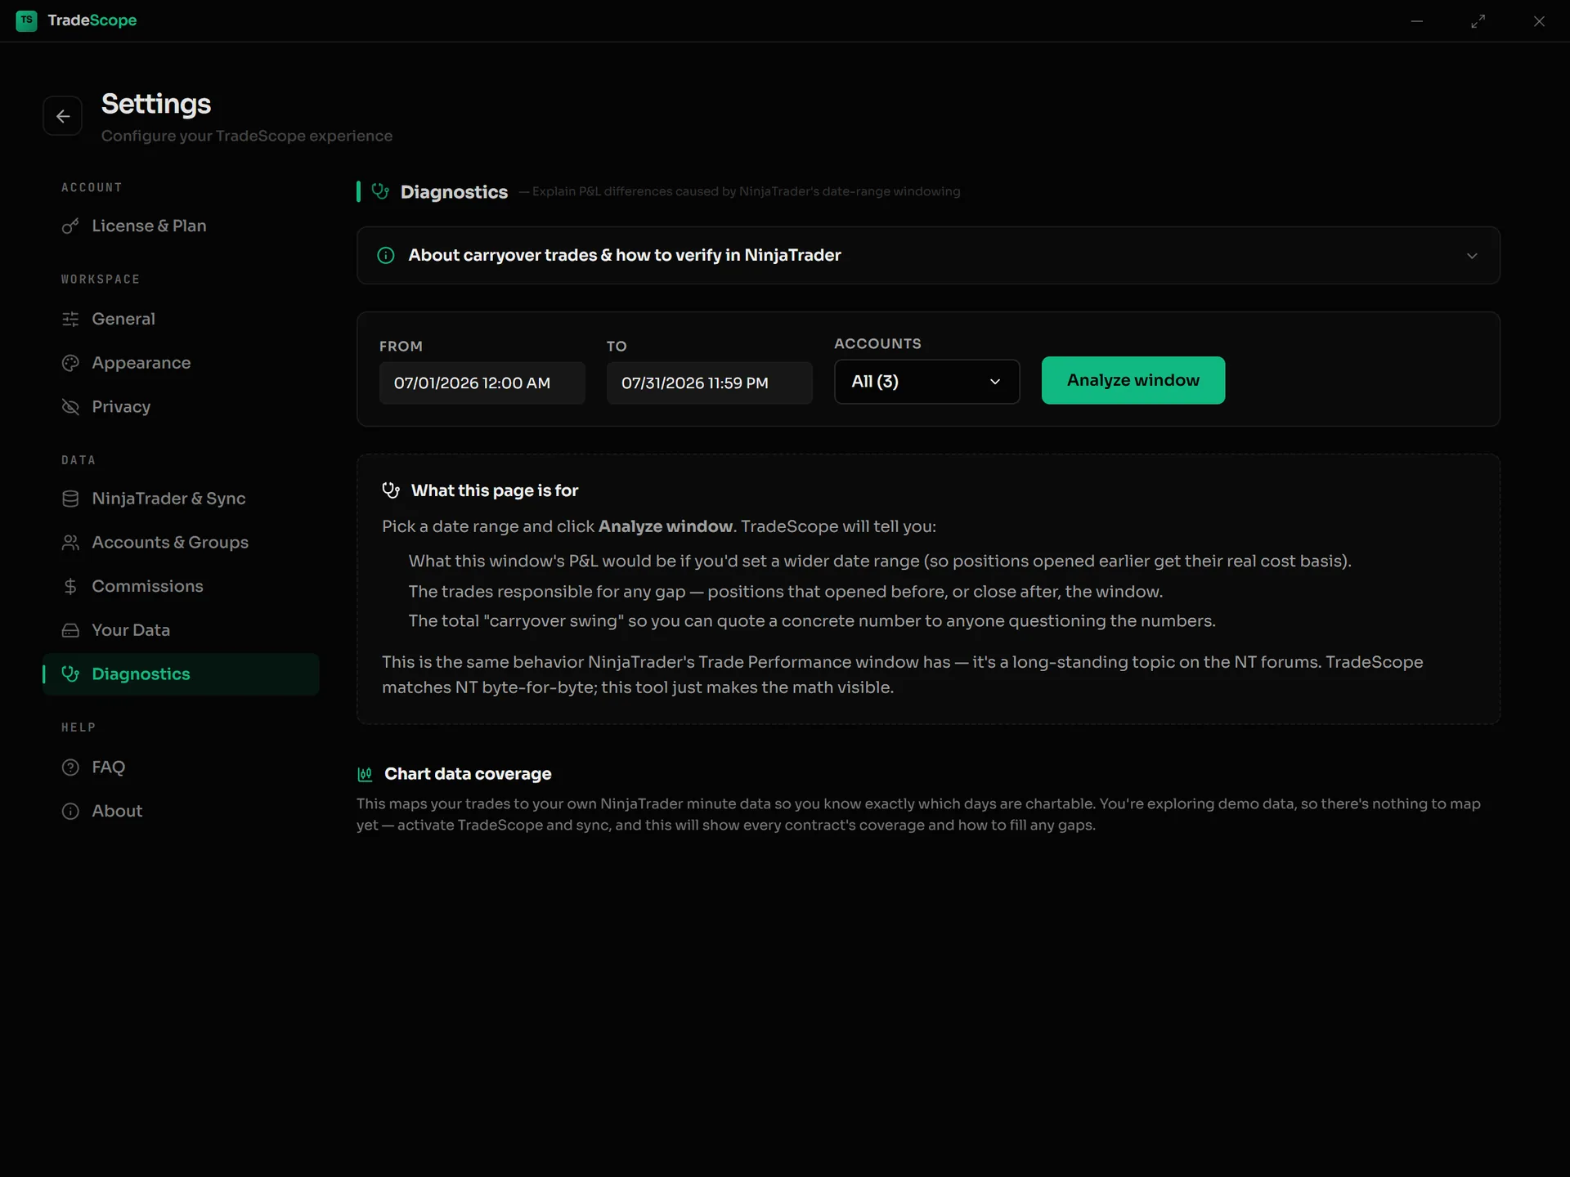Maximize the TradeScope window
1570x1177 pixels.
1478,21
